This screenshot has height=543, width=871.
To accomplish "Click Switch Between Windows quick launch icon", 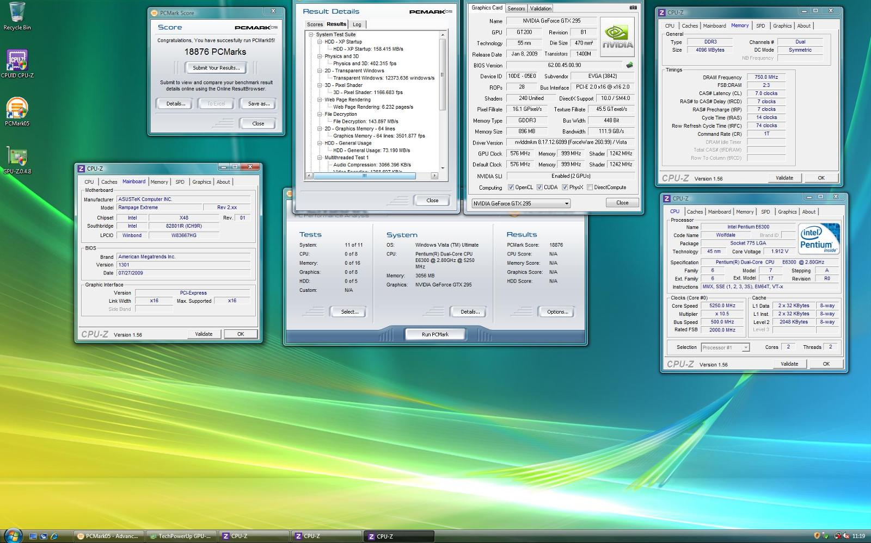I will pyautogui.click(x=44, y=536).
